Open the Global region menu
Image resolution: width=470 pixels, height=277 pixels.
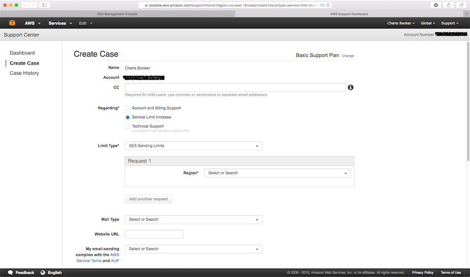tap(428, 23)
